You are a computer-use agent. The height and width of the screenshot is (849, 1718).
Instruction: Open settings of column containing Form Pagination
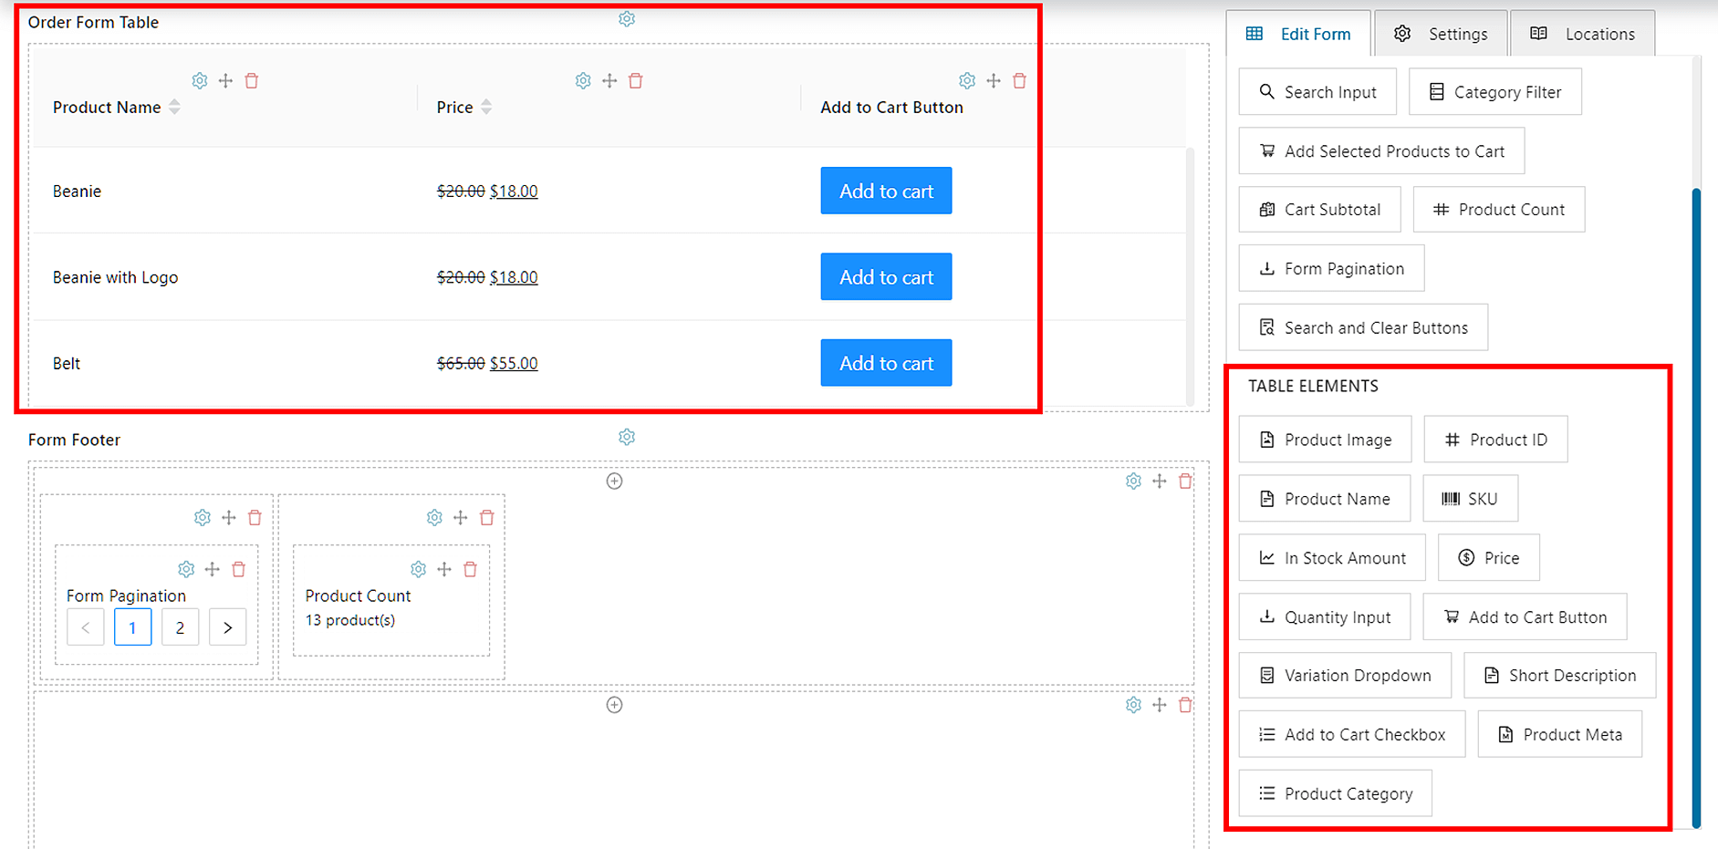[203, 518]
